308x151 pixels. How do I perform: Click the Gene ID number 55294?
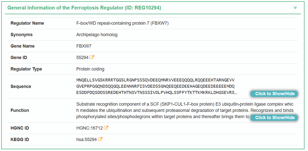click(x=82, y=58)
